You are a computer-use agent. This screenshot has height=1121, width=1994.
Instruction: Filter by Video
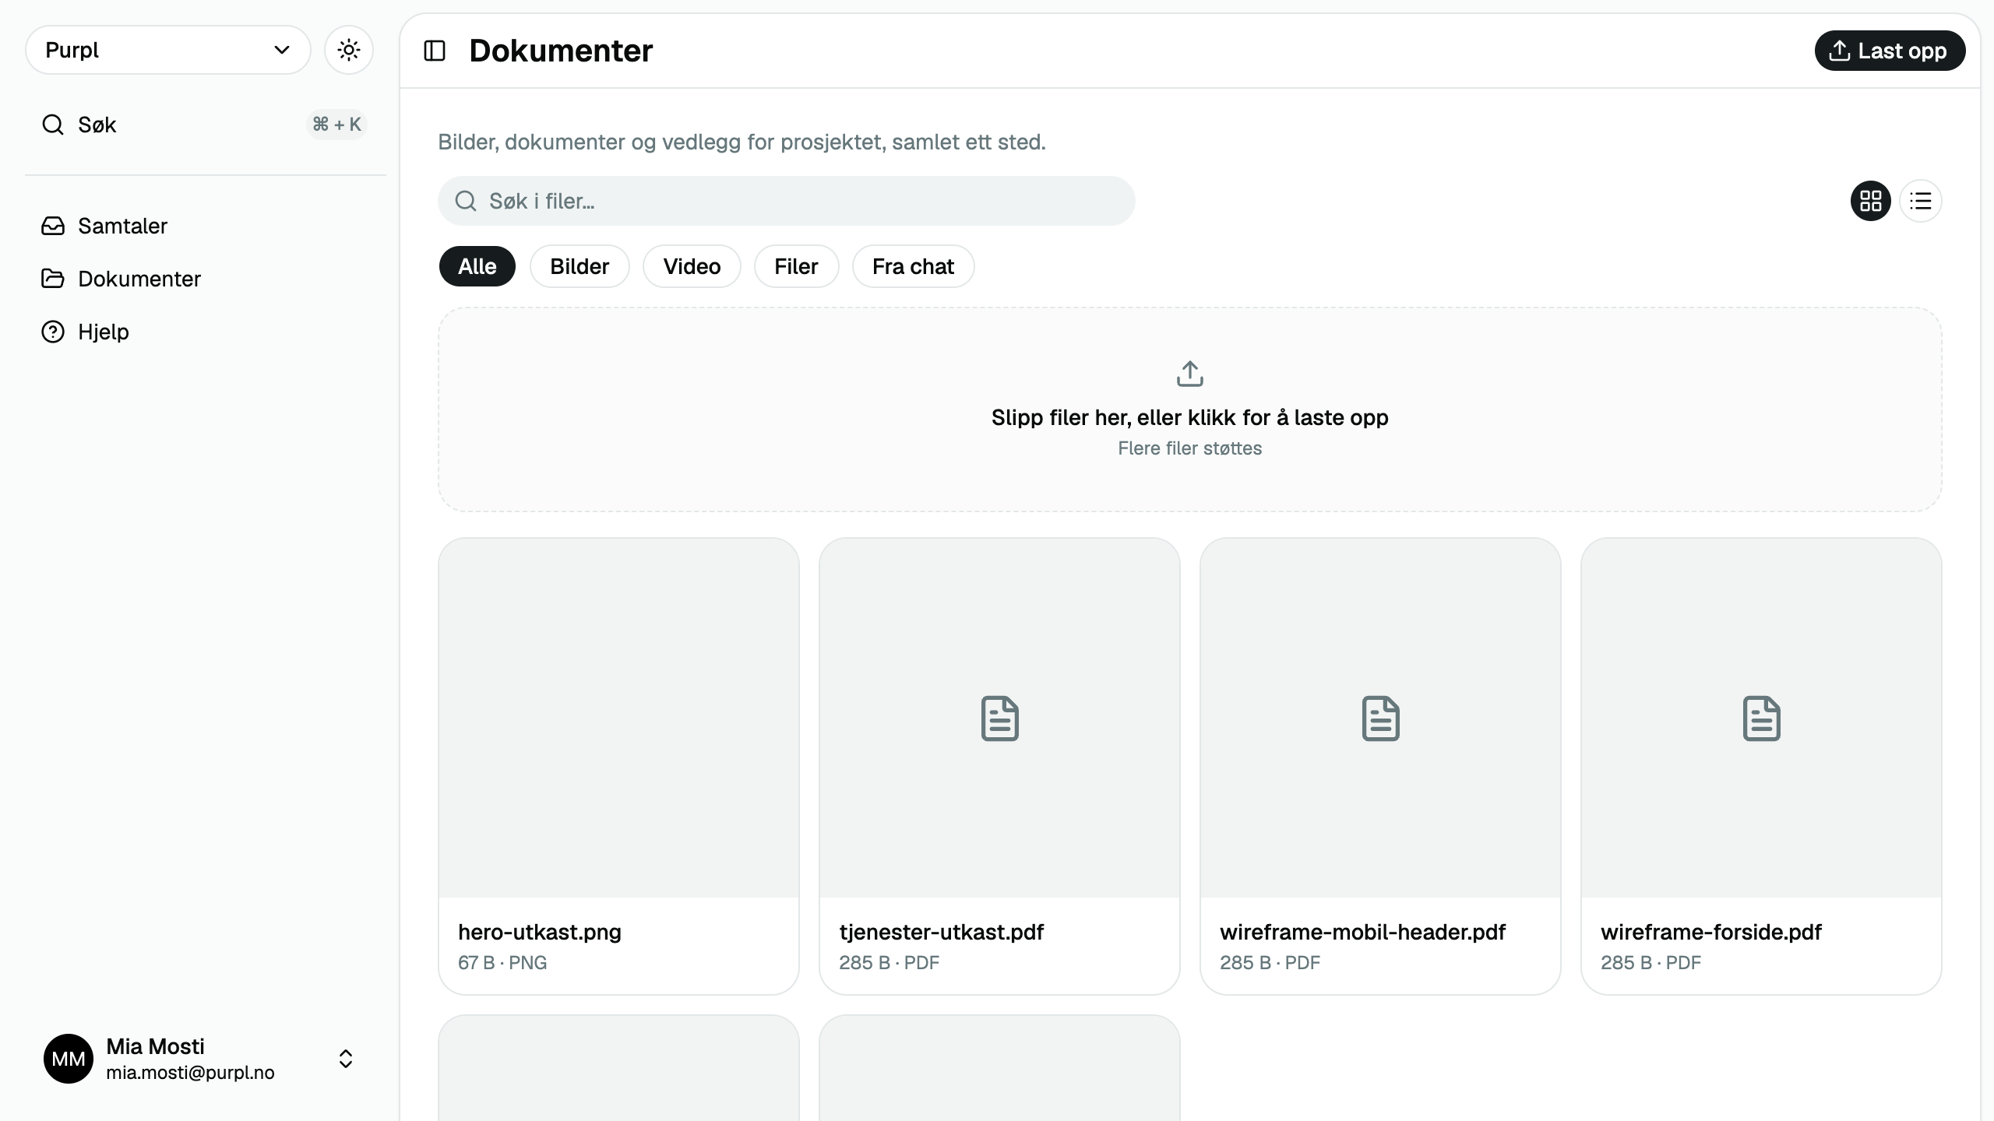pos(692,266)
